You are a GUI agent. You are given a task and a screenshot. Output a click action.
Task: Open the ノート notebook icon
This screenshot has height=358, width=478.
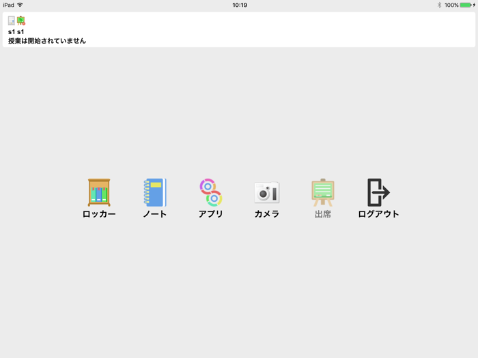click(x=155, y=193)
